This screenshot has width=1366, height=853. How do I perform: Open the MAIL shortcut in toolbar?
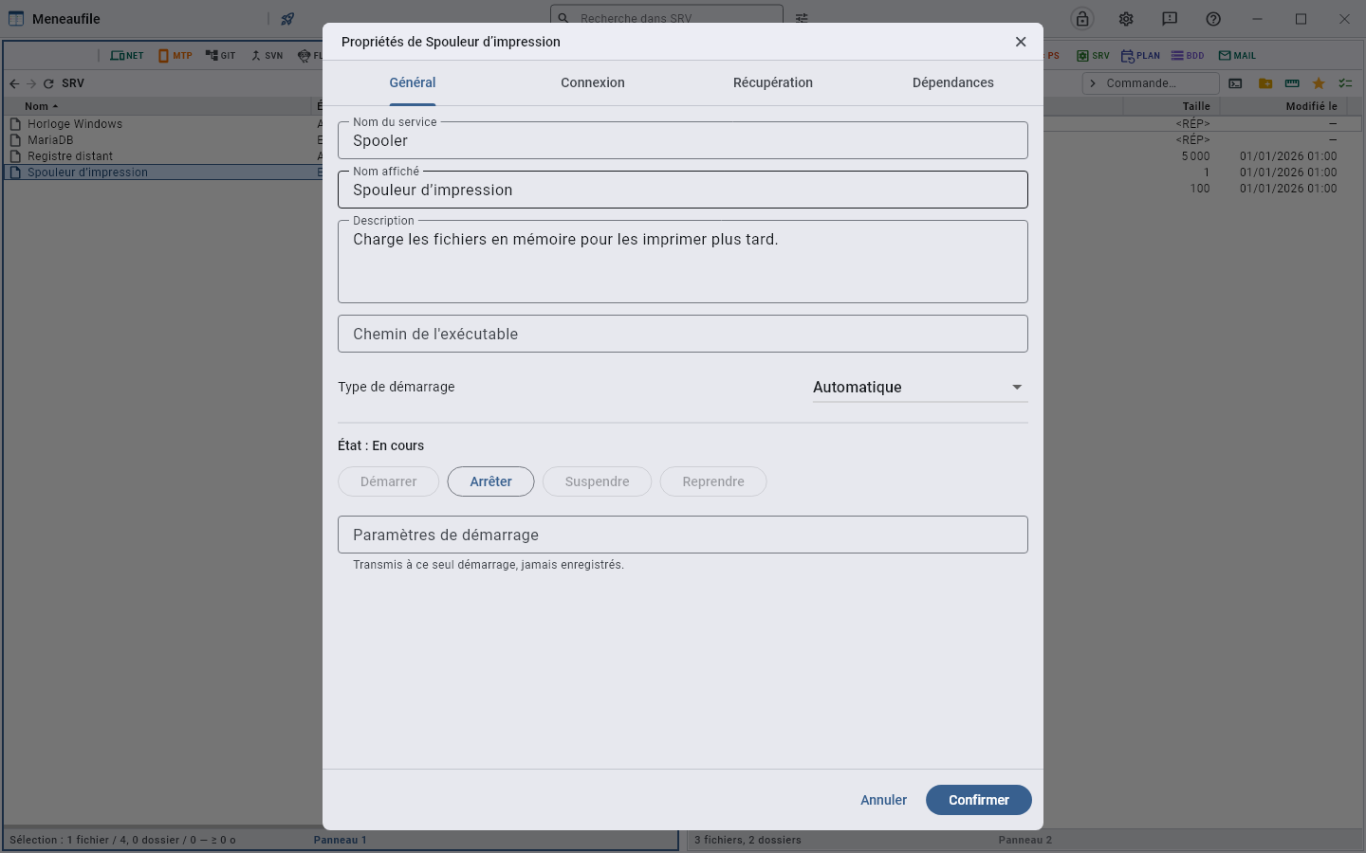1237,56
